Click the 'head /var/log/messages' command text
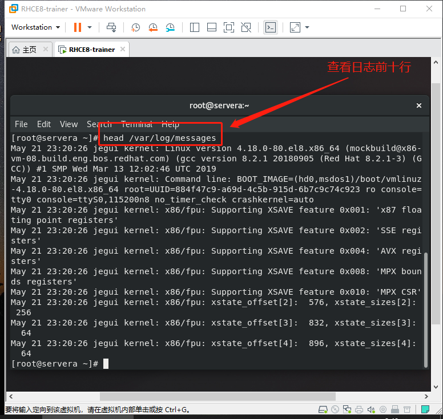 [159, 138]
